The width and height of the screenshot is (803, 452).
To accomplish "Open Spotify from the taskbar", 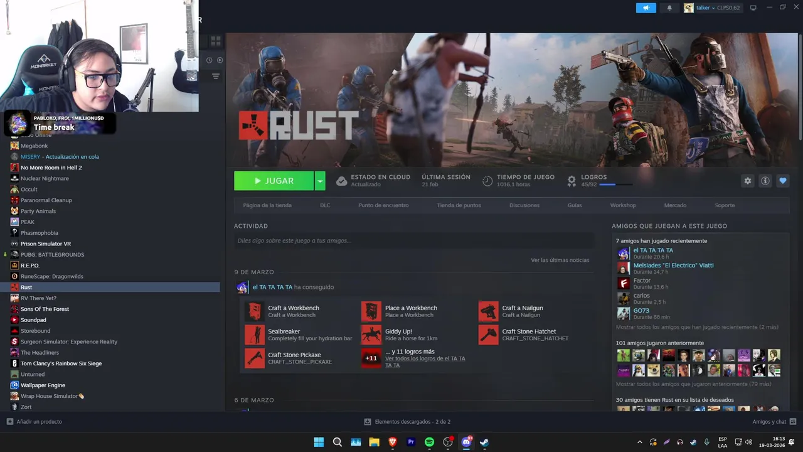I will tap(429, 442).
